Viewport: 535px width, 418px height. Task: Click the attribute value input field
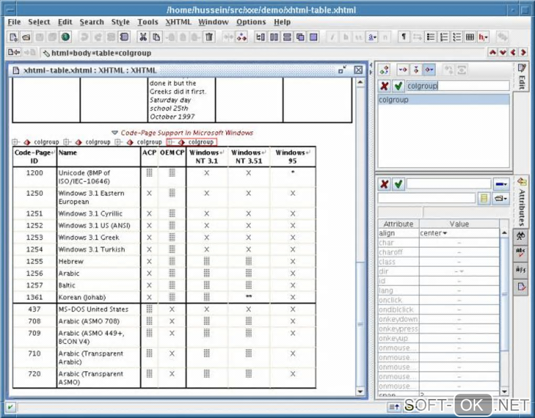[x=426, y=199]
